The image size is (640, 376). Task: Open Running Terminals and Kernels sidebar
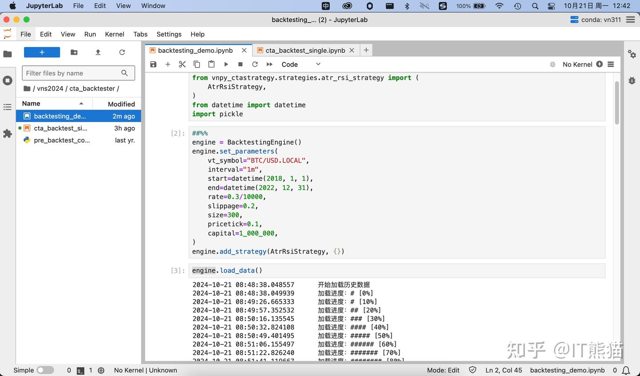click(x=8, y=80)
